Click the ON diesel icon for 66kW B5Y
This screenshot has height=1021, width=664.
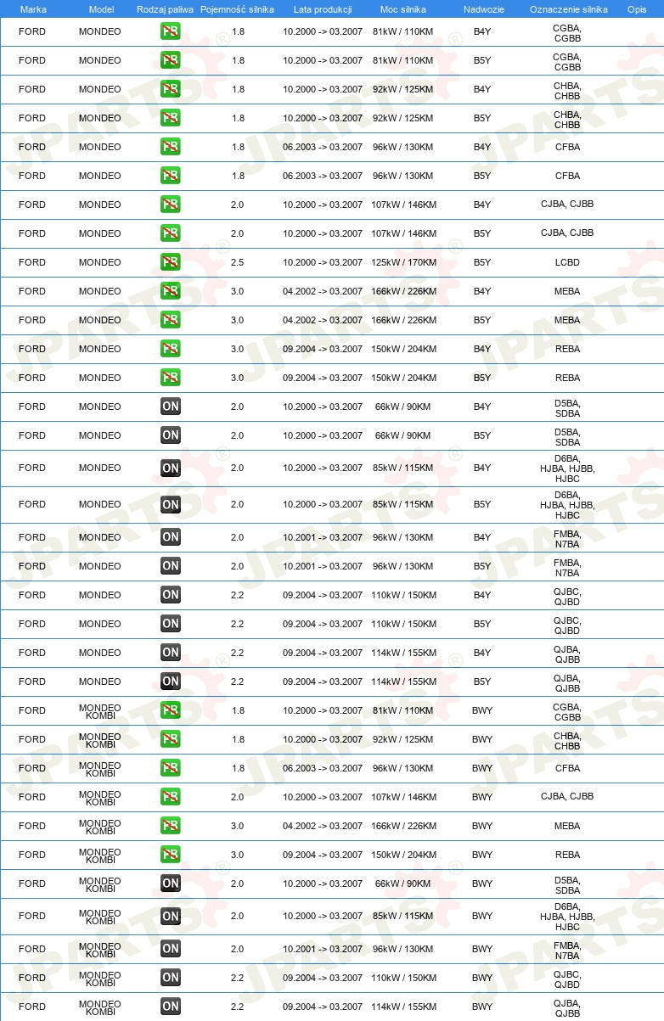tap(171, 435)
